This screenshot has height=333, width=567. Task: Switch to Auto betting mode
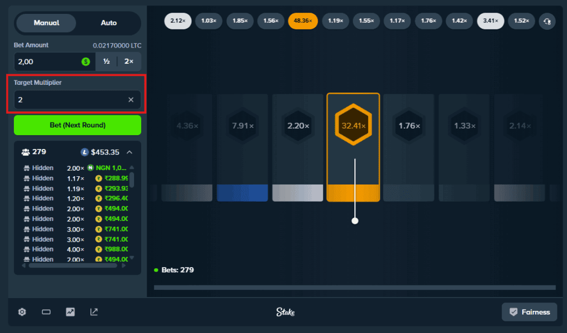point(108,23)
